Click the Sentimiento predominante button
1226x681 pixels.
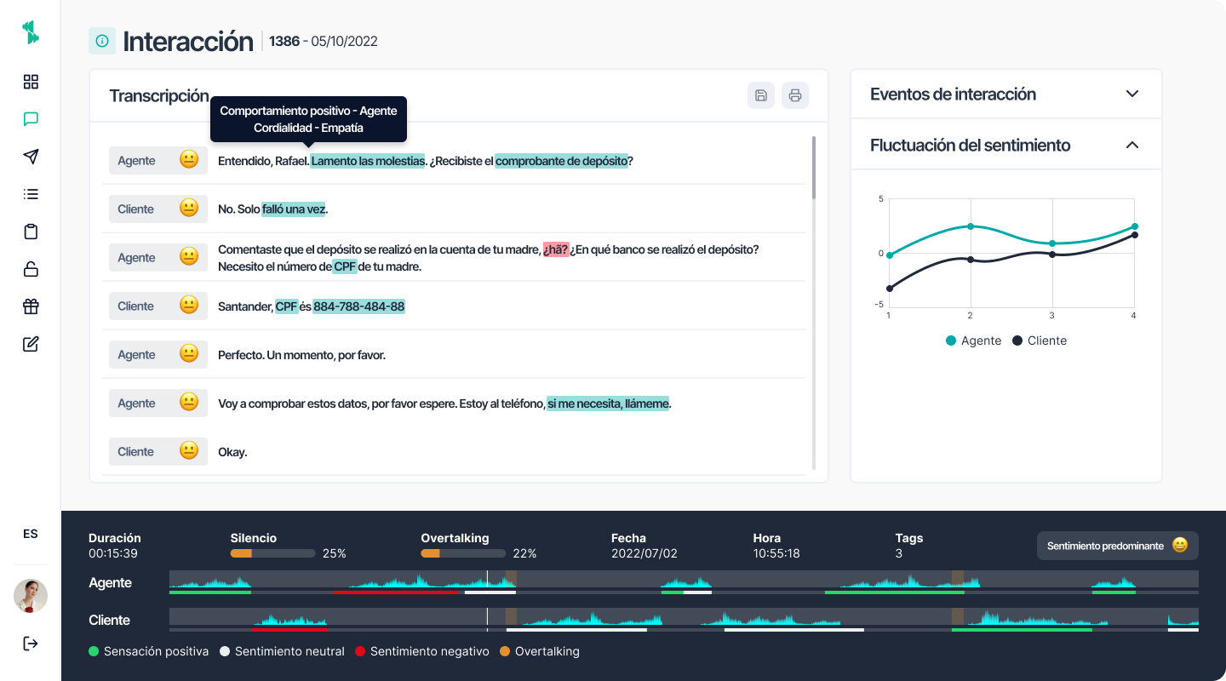click(1117, 546)
